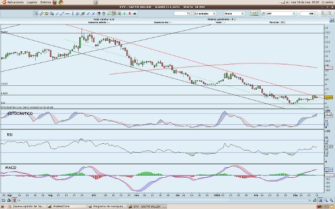The height and width of the screenshot is (209, 335).
Task: Click the green up arrow buy icon
Action: [x=125, y=13]
